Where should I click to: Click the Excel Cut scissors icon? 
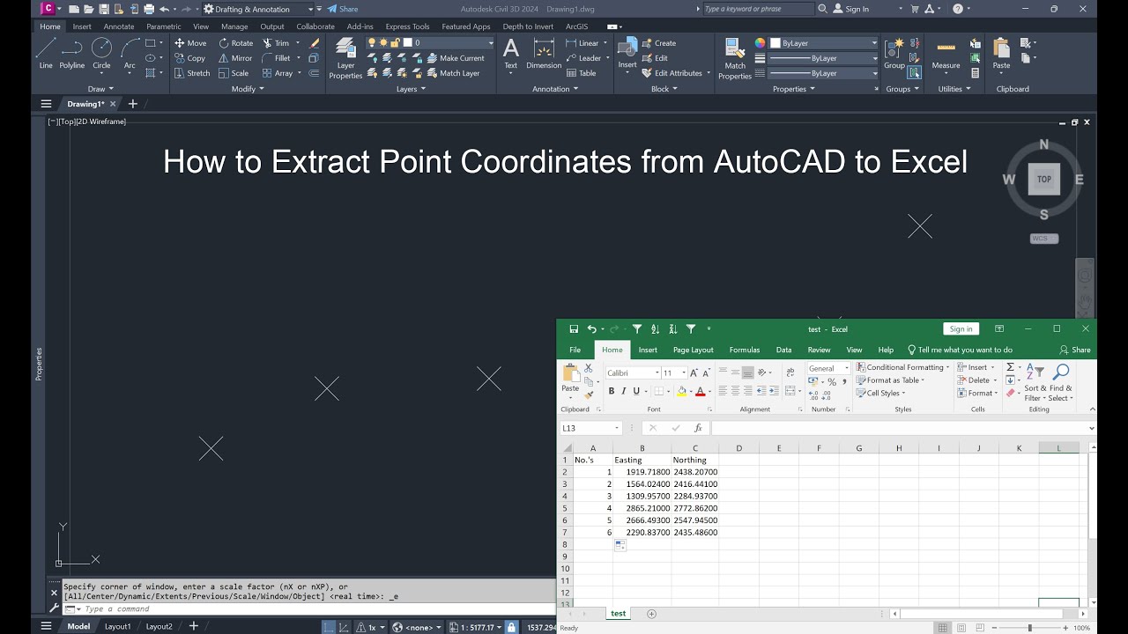coord(589,368)
